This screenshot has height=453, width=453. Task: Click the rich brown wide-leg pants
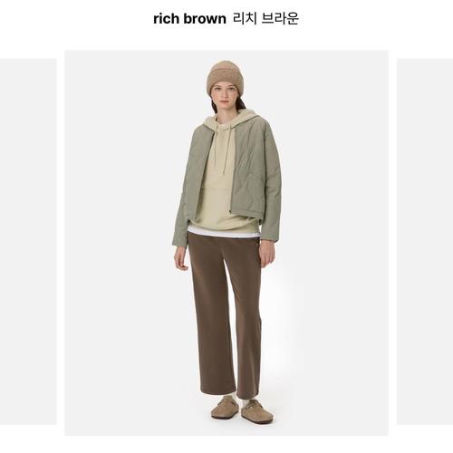click(224, 314)
